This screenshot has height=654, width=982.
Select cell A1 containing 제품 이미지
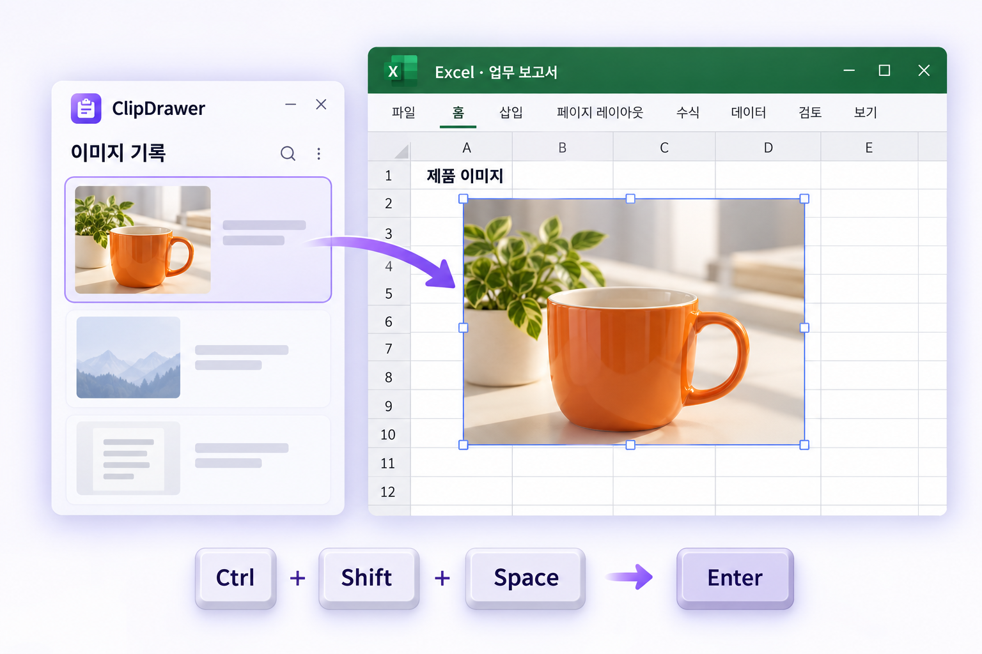click(462, 176)
